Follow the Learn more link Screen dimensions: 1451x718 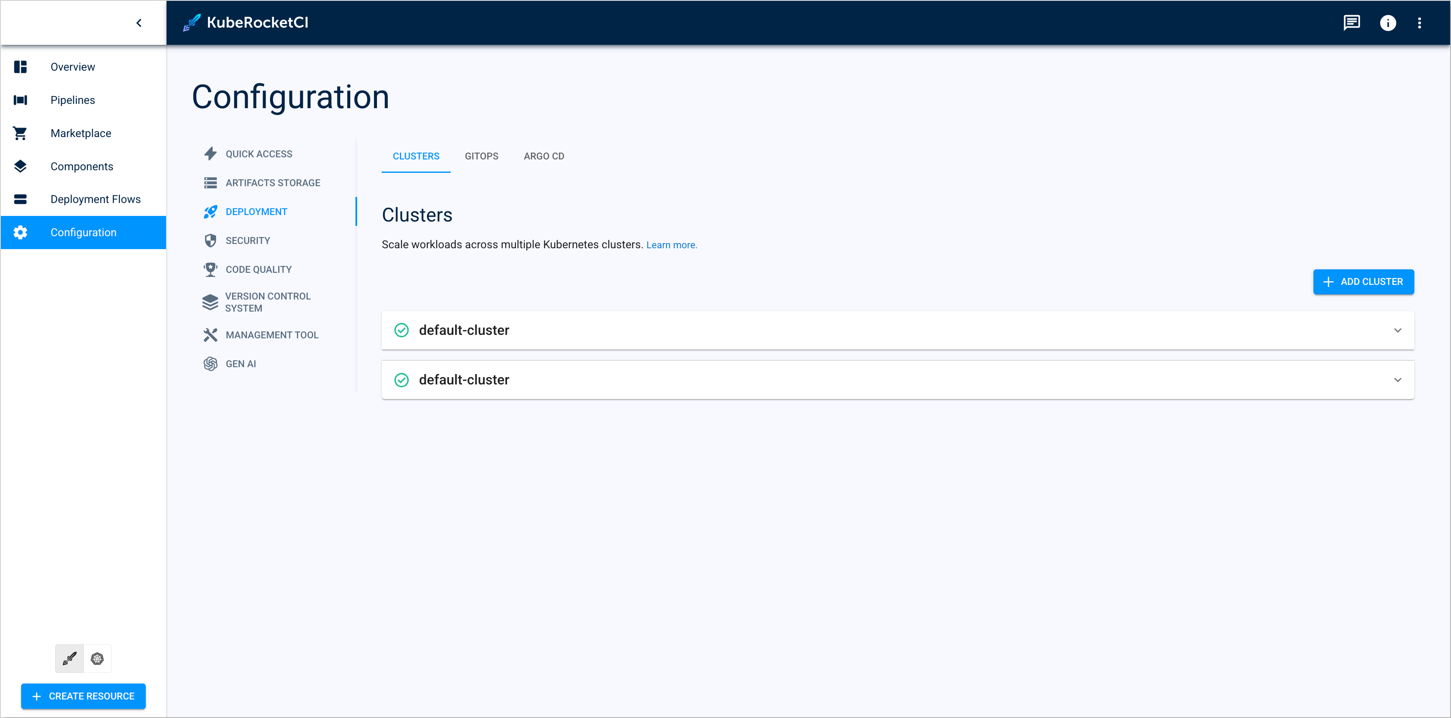pos(672,245)
